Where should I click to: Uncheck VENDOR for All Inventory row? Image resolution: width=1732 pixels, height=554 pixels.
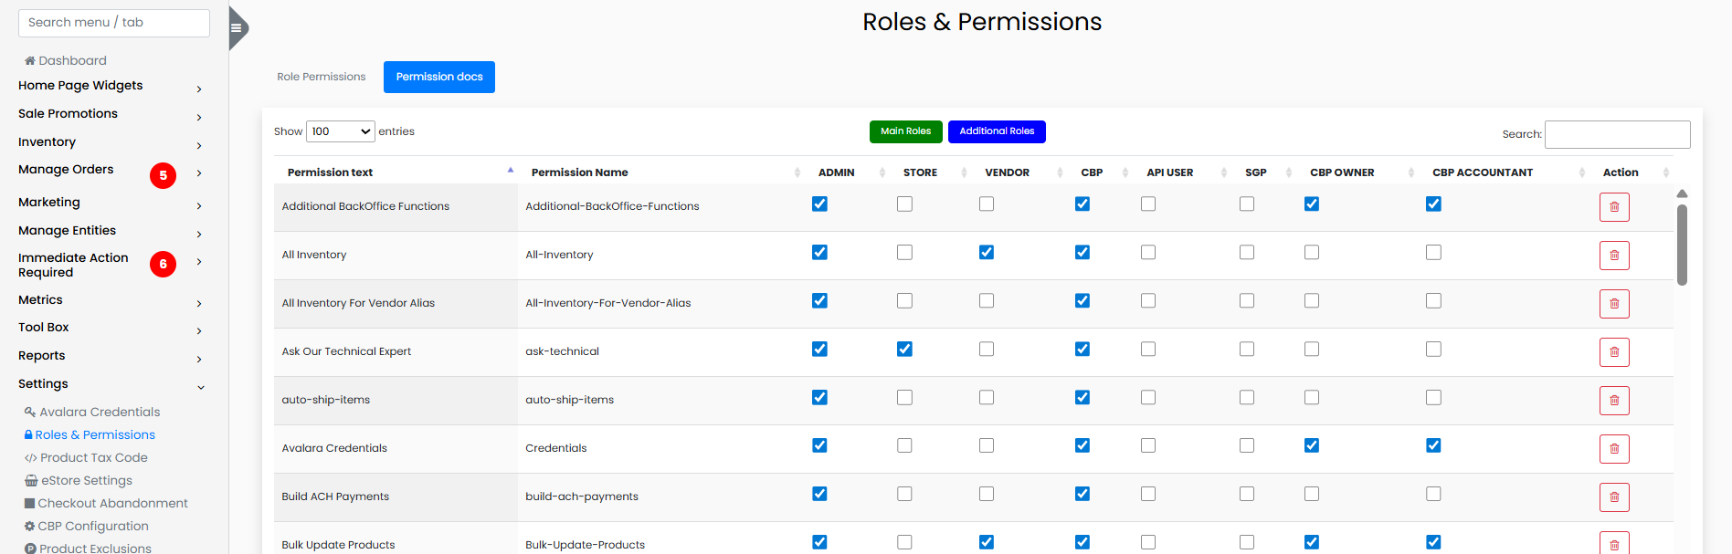tap(986, 253)
